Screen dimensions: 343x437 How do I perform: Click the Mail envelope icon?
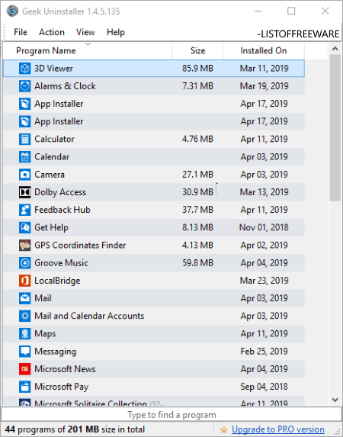point(25,298)
